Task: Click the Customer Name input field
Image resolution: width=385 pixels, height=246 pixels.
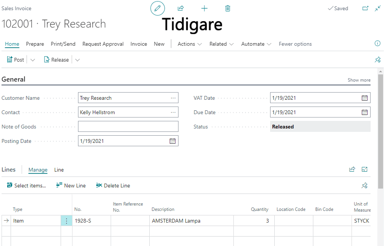Action: 128,98
